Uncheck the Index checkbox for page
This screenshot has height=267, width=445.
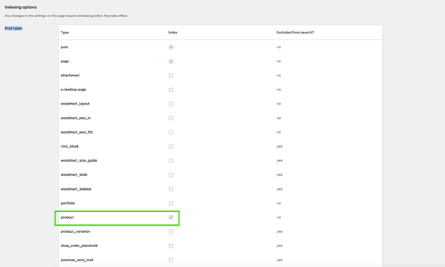171,62
